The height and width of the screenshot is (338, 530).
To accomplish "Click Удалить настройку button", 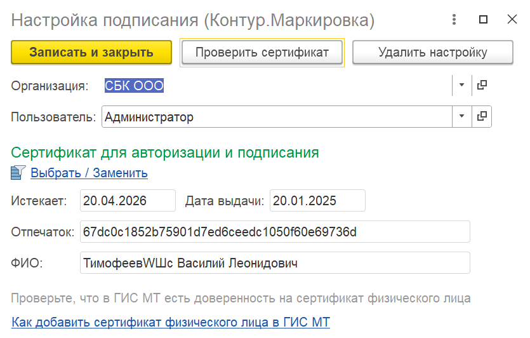I will coord(433,53).
